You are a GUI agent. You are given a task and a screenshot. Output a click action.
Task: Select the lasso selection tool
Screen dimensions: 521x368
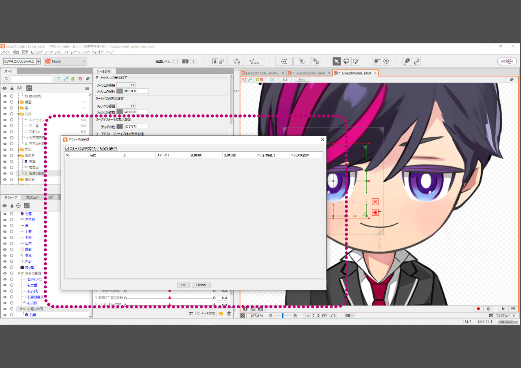[x=346, y=61]
